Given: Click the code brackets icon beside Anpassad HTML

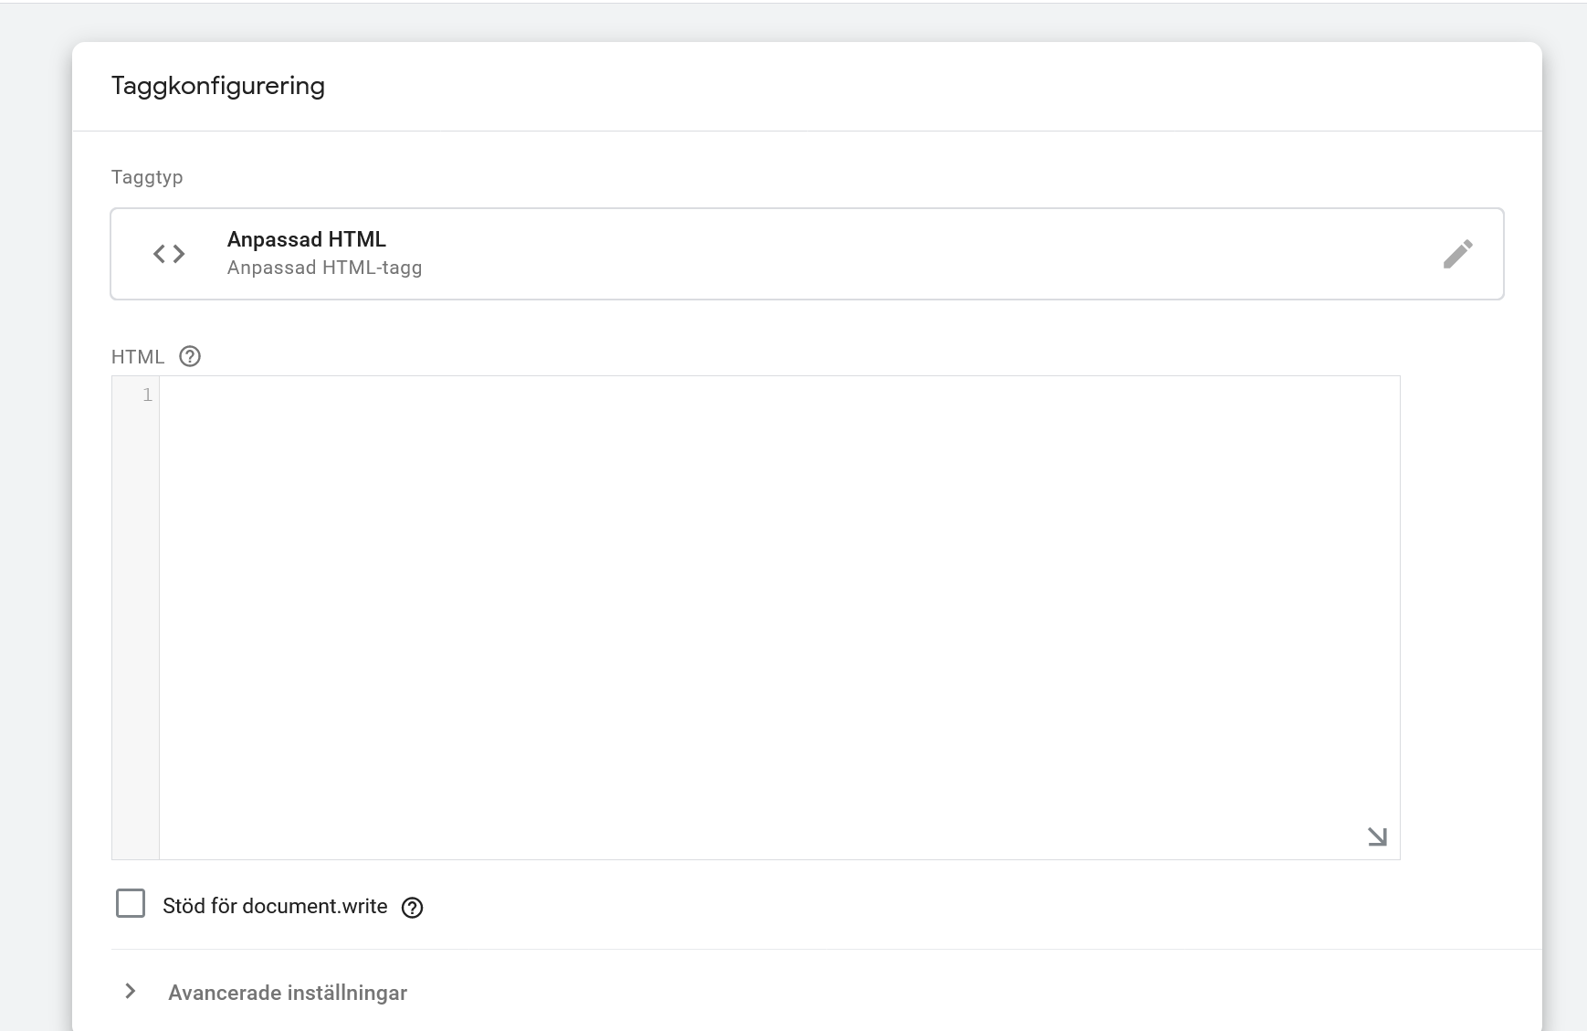Looking at the screenshot, I should pyautogui.click(x=168, y=253).
